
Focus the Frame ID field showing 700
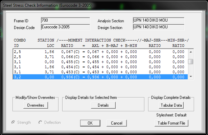(x=66, y=20)
